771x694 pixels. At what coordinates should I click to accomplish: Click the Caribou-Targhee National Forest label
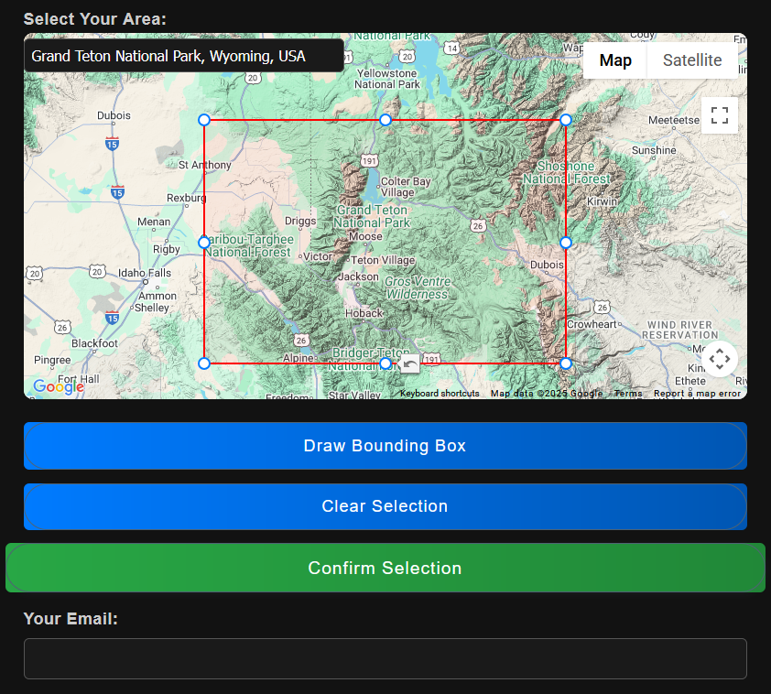(x=249, y=245)
